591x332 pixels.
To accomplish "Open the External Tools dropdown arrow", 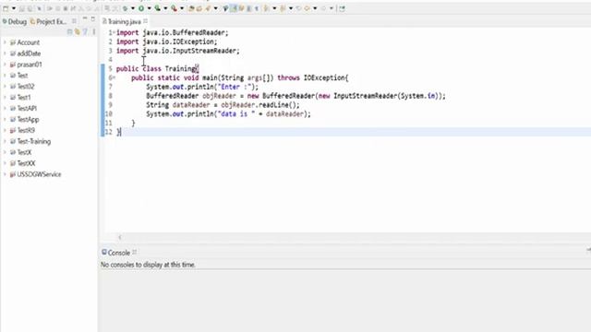I will coord(182,8).
